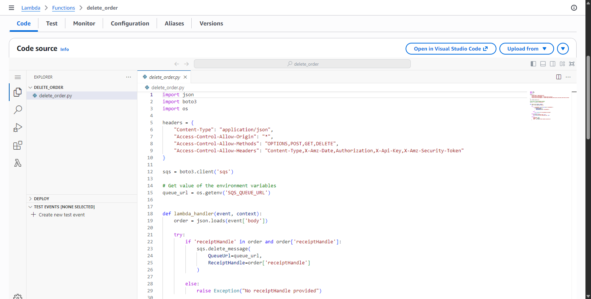The width and height of the screenshot is (591, 299).
Task: Open the Search view in activity bar
Action: click(17, 110)
